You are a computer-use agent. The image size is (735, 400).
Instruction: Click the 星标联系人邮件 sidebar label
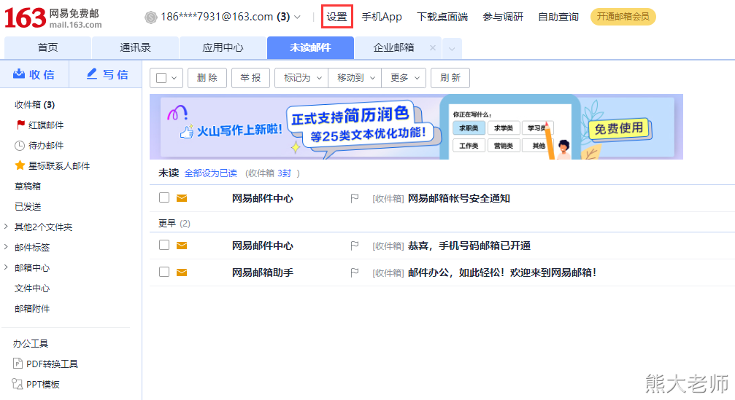tap(59, 165)
